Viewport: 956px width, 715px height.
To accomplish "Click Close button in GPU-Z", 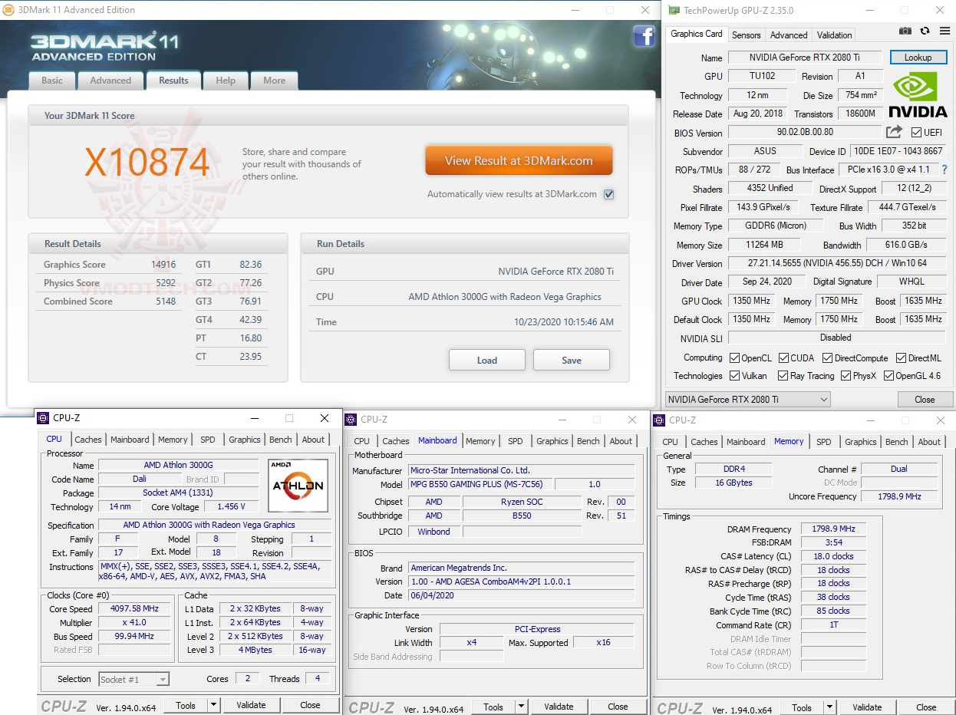I will click(925, 399).
